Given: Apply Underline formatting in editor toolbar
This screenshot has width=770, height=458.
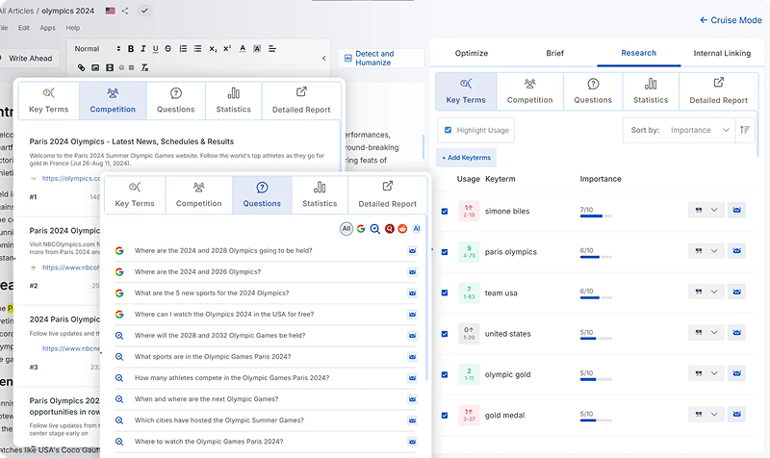Looking at the screenshot, I should pyautogui.click(x=155, y=49).
